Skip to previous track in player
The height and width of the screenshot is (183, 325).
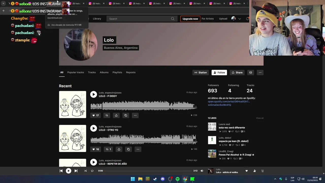[x=61, y=171]
